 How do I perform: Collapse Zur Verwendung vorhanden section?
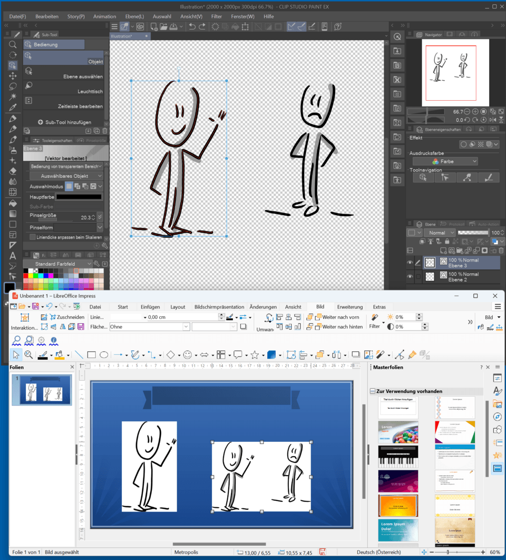pos(373,391)
